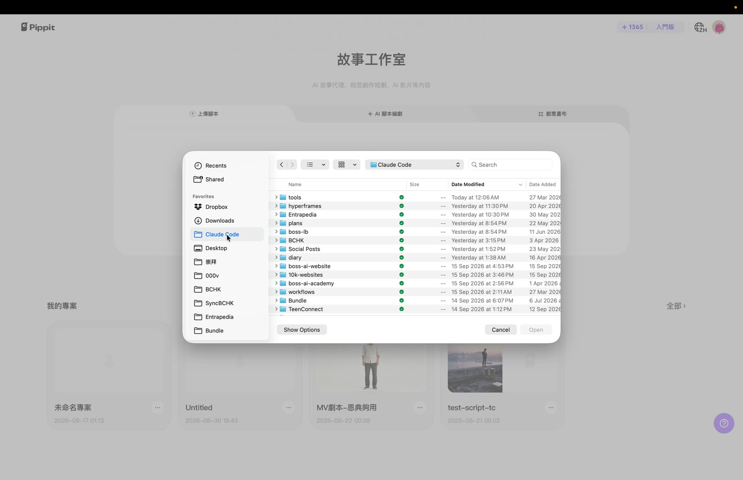Open the view style dropdown chevron

[x=324, y=165]
